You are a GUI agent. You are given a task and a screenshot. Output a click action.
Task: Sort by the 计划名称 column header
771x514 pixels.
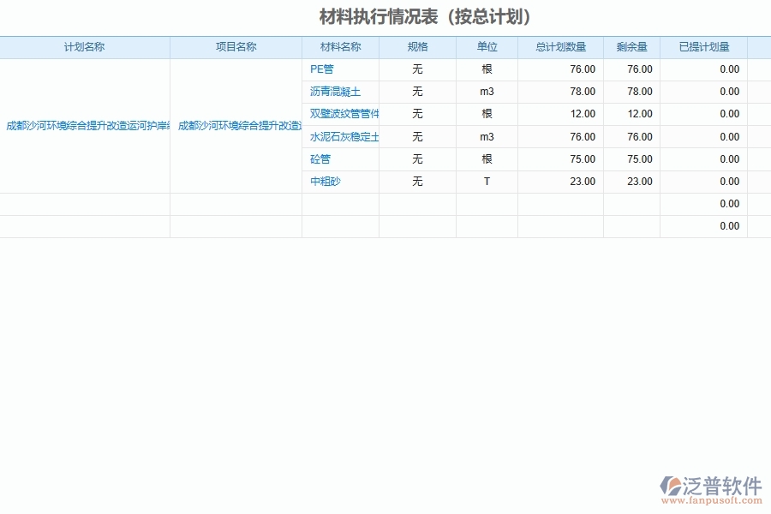(87, 47)
